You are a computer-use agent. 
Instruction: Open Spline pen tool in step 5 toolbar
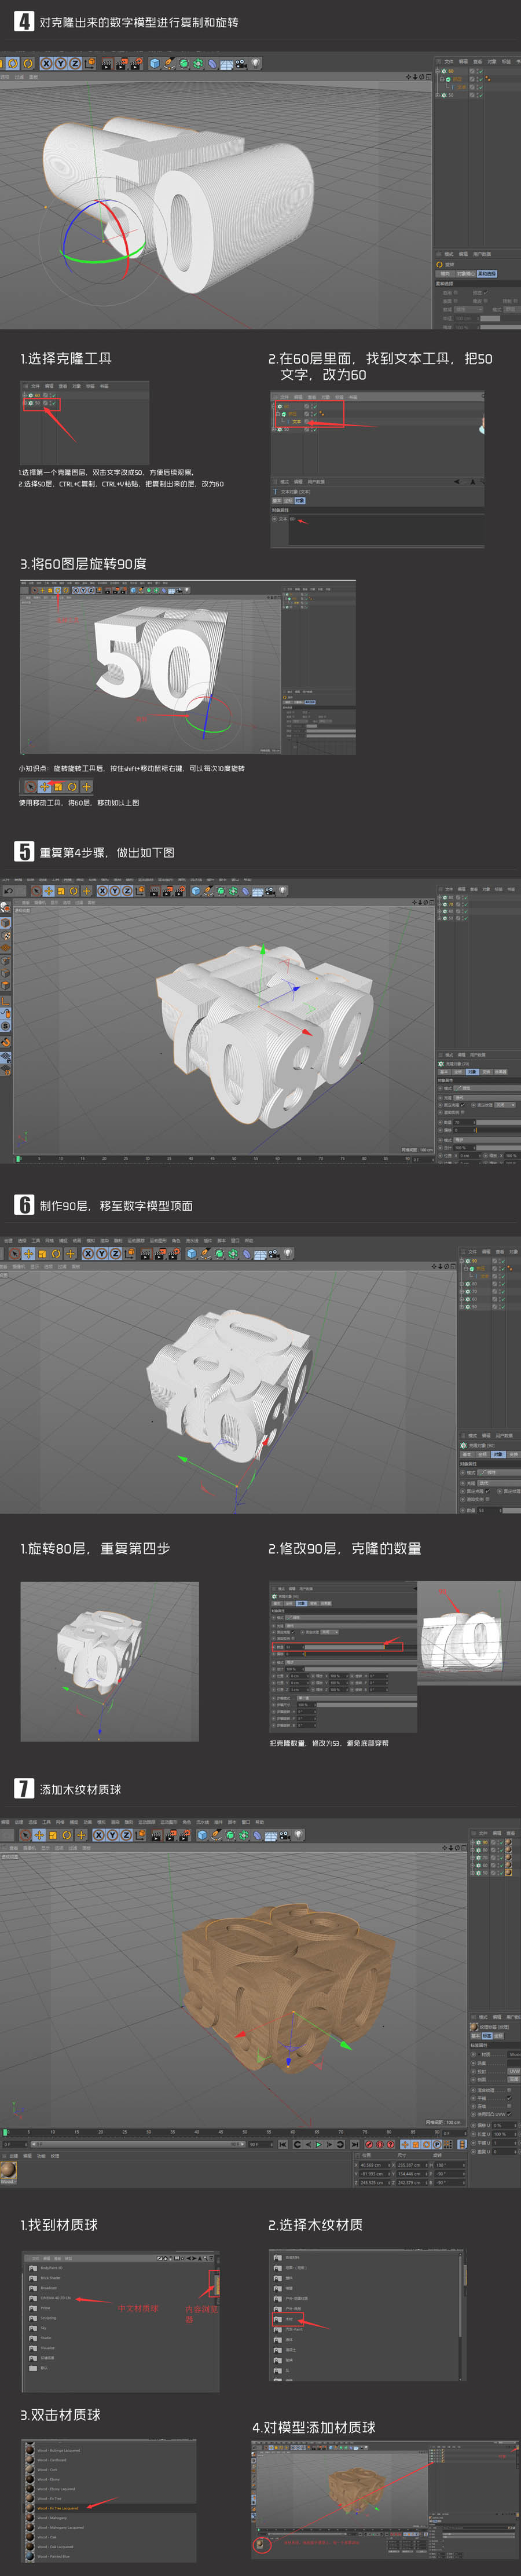(208, 890)
